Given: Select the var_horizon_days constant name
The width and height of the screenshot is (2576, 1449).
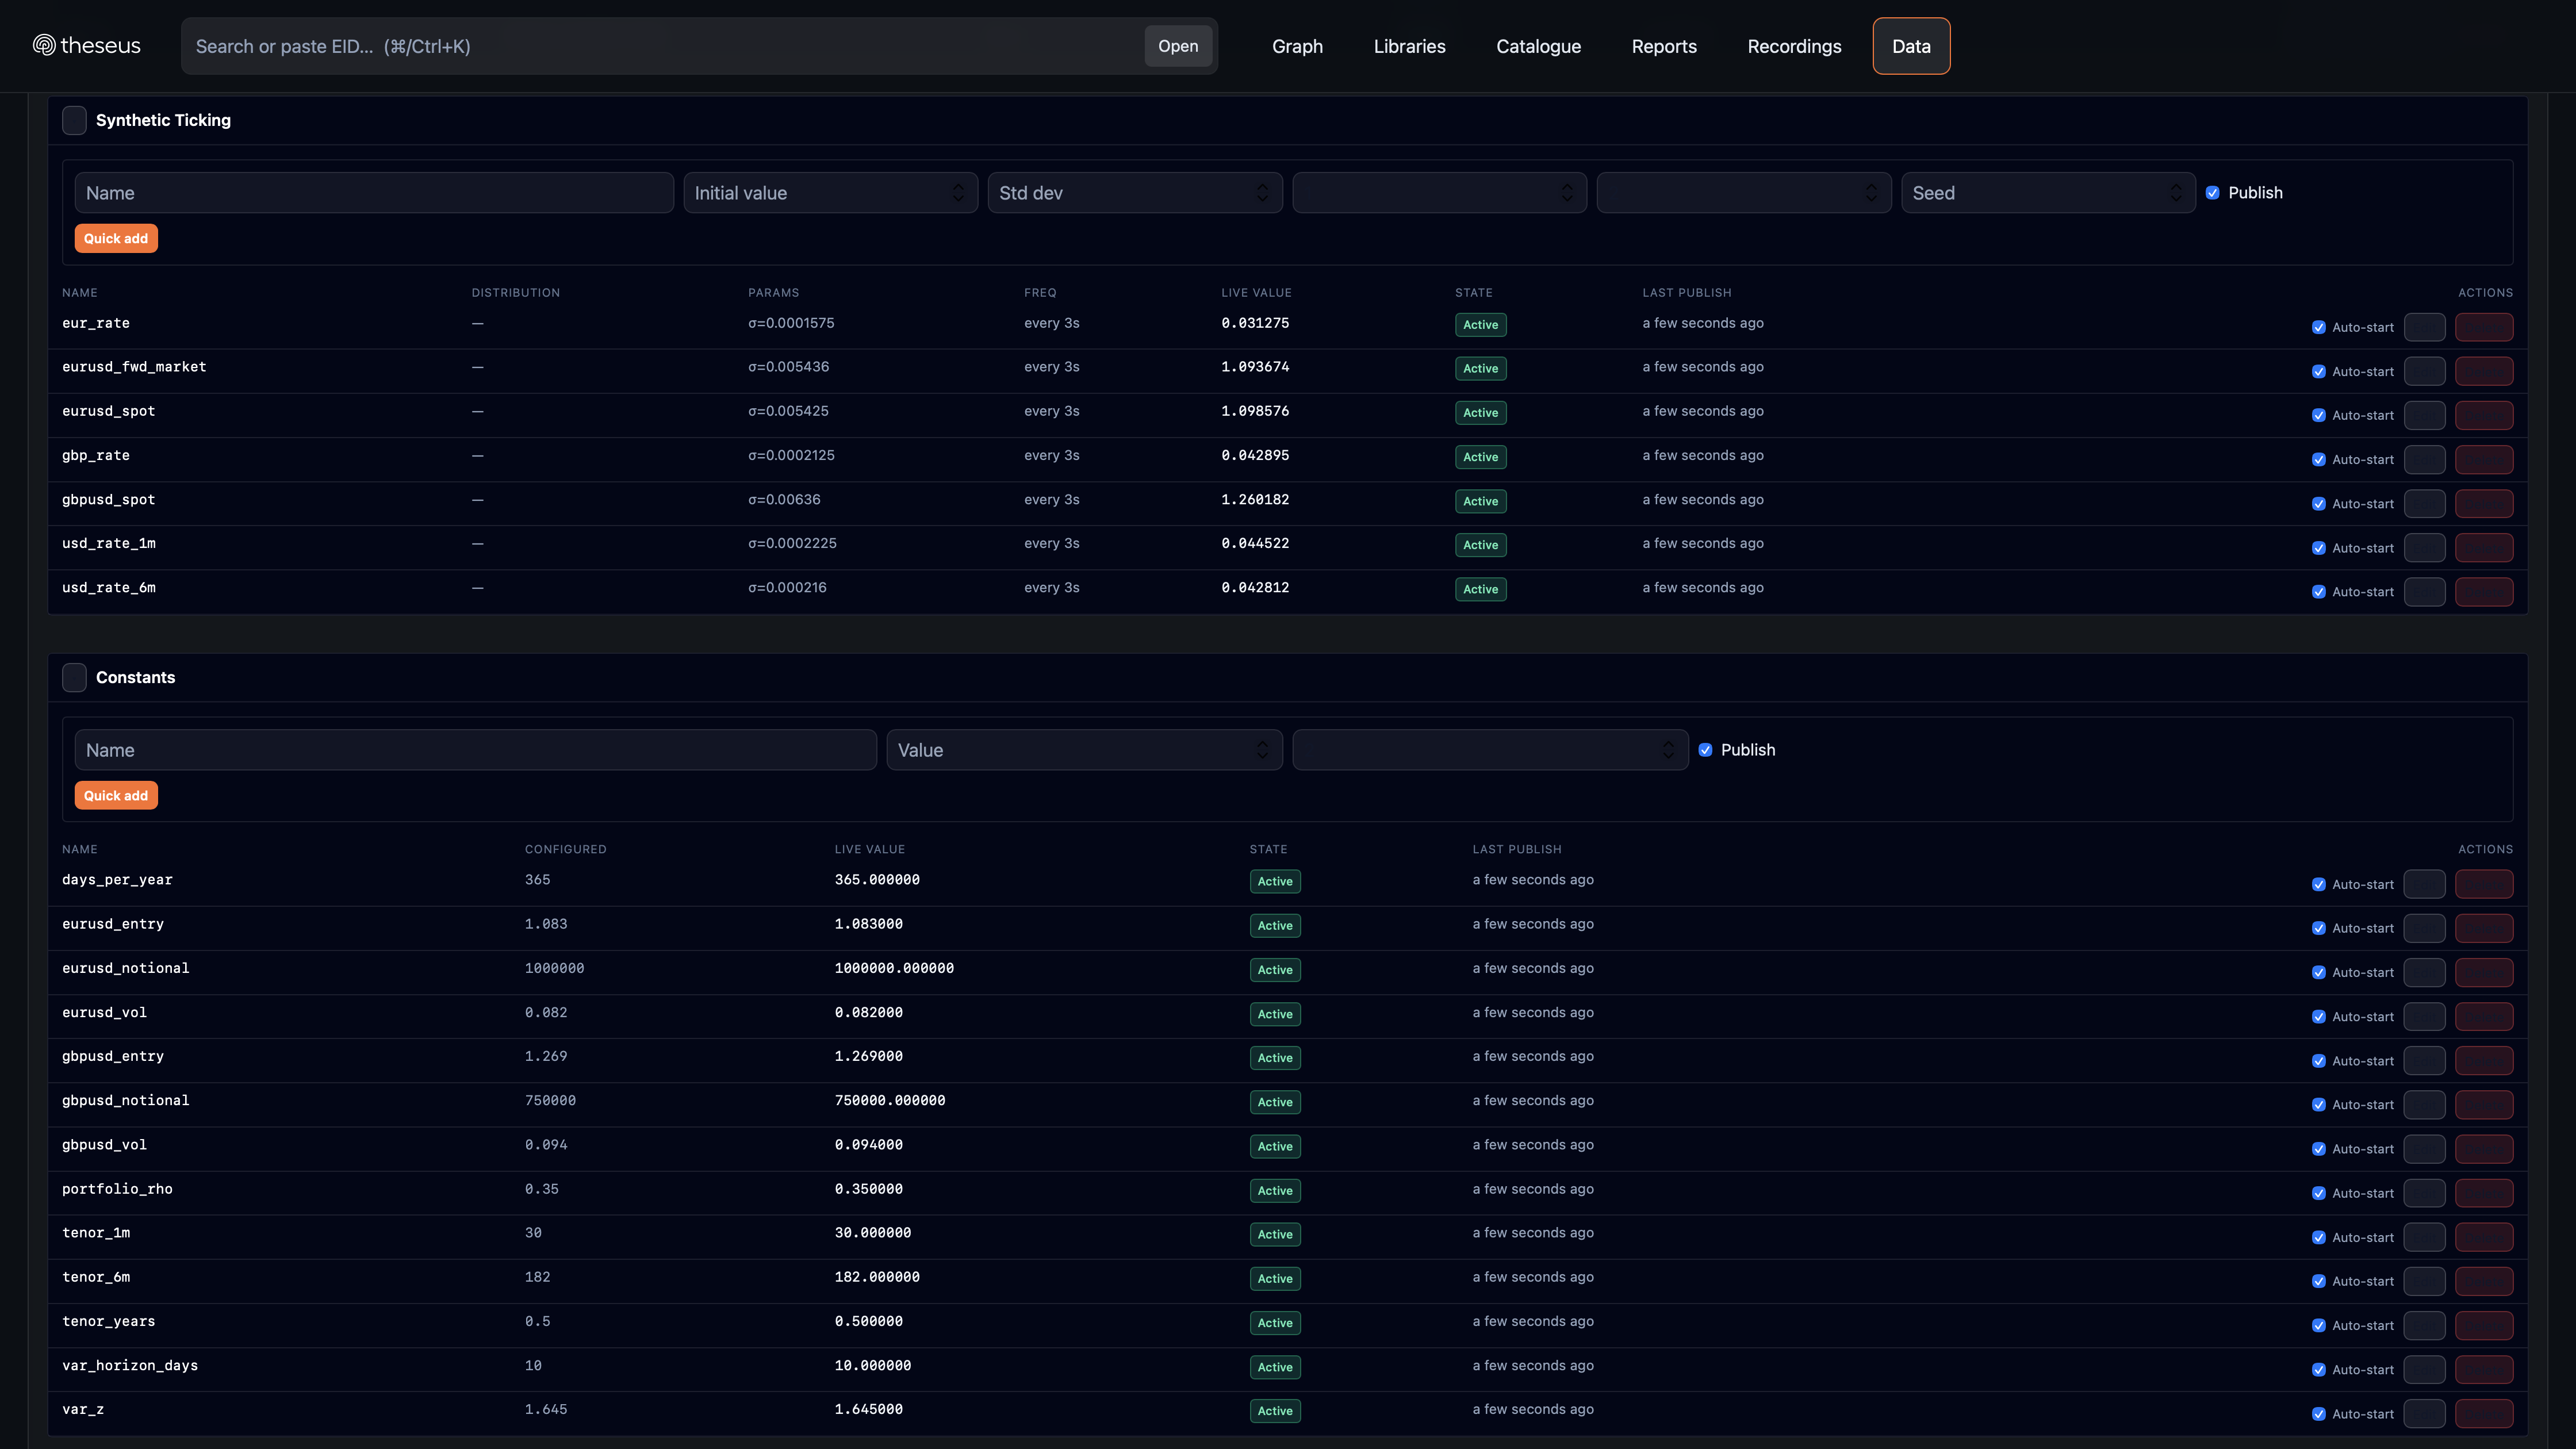Looking at the screenshot, I should (x=130, y=1365).
